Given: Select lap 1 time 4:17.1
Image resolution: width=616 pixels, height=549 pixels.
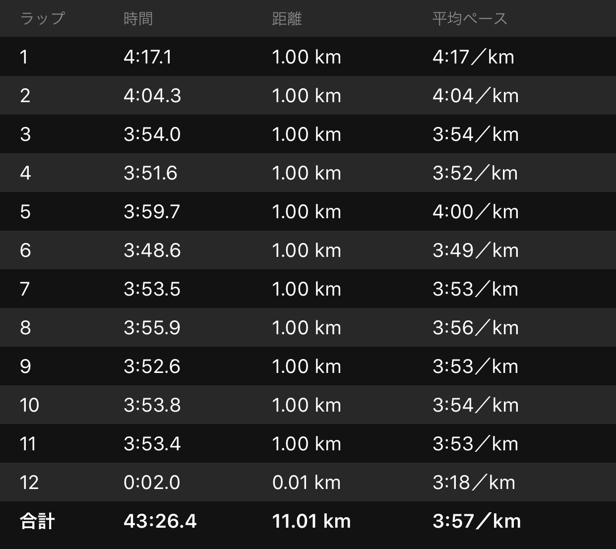Looking at the screenshot, I should pyautogui.click(x=148, y=57).
